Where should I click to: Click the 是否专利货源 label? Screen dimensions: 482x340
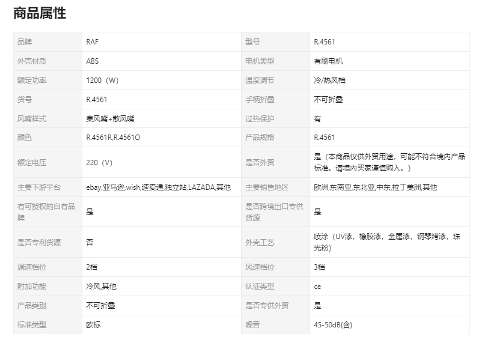coord(39,242)
